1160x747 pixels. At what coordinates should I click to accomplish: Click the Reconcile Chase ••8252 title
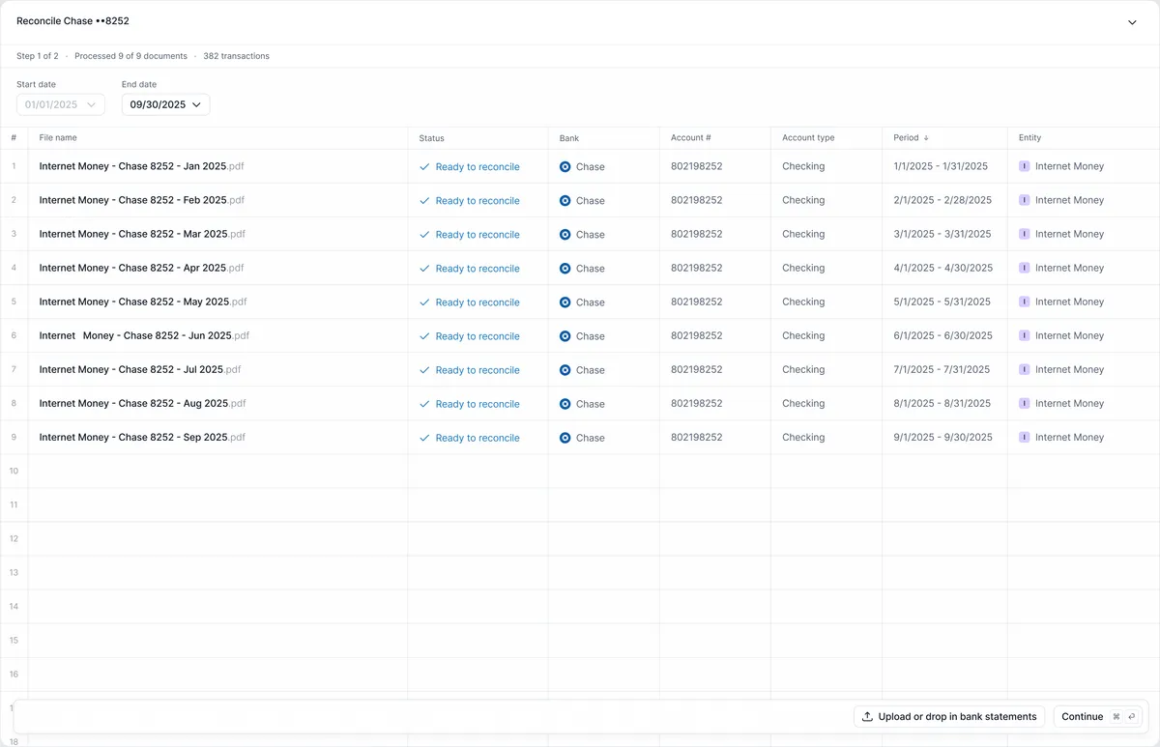click(72, 21)
